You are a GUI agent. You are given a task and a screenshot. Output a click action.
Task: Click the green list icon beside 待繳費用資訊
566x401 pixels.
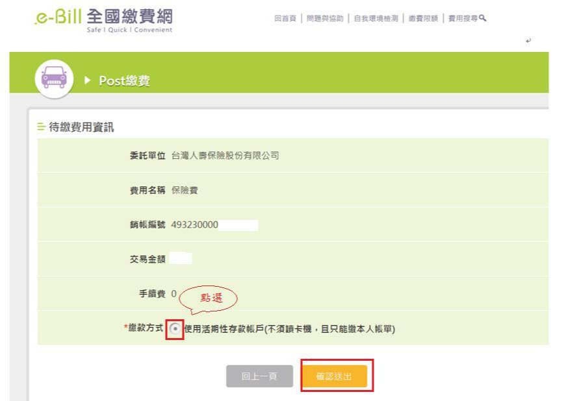tap(41, 127)
